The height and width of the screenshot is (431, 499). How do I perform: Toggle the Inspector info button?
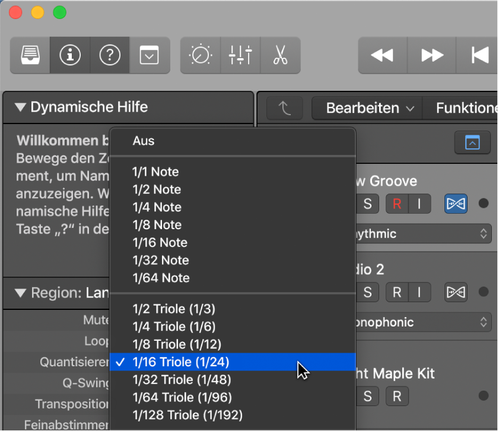70,55
